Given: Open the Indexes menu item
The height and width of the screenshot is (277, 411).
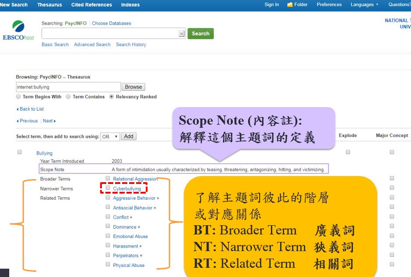Looking at the screenshot, I should click(x=130, y=5).
